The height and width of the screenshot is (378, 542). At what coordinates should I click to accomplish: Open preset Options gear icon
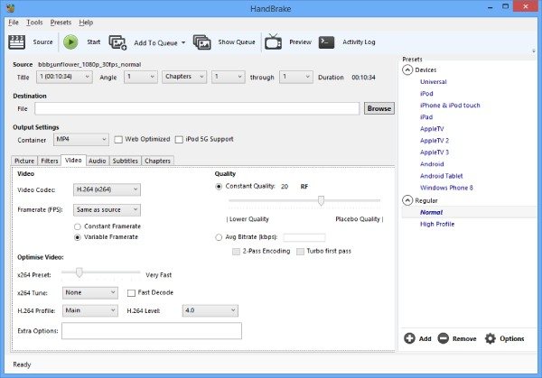point(491,338)
